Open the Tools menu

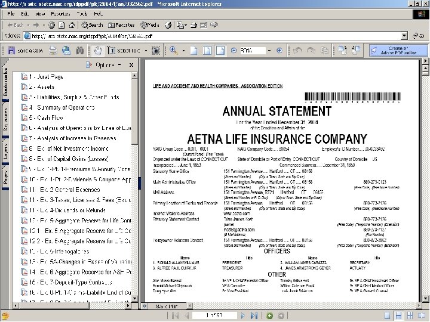pyautogui.click(x=82, y=14)
